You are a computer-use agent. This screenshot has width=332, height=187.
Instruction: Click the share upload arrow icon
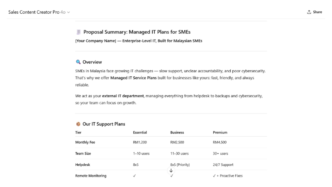pos(309,12)
